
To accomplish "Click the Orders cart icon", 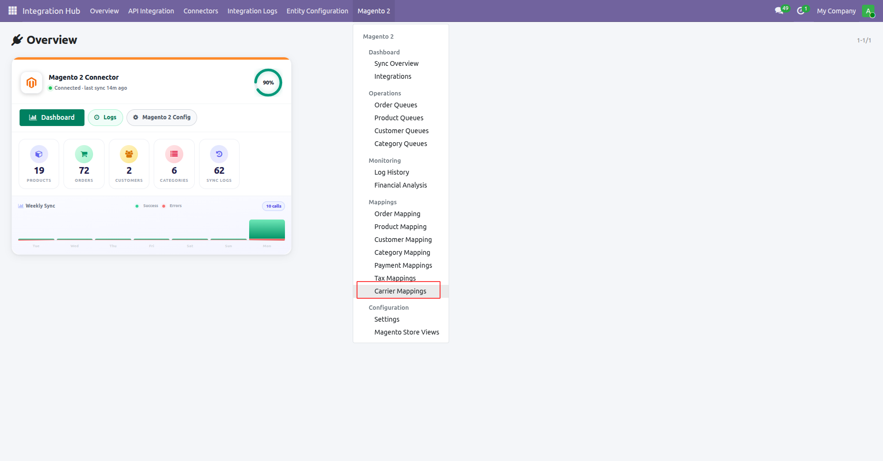I will coord(84,154).
